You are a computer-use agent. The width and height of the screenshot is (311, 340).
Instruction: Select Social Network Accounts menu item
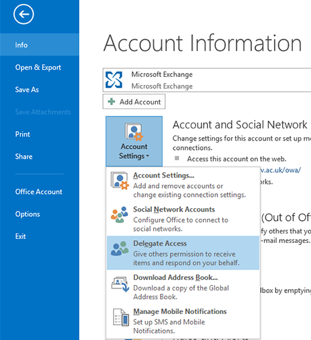click(183, 219)
